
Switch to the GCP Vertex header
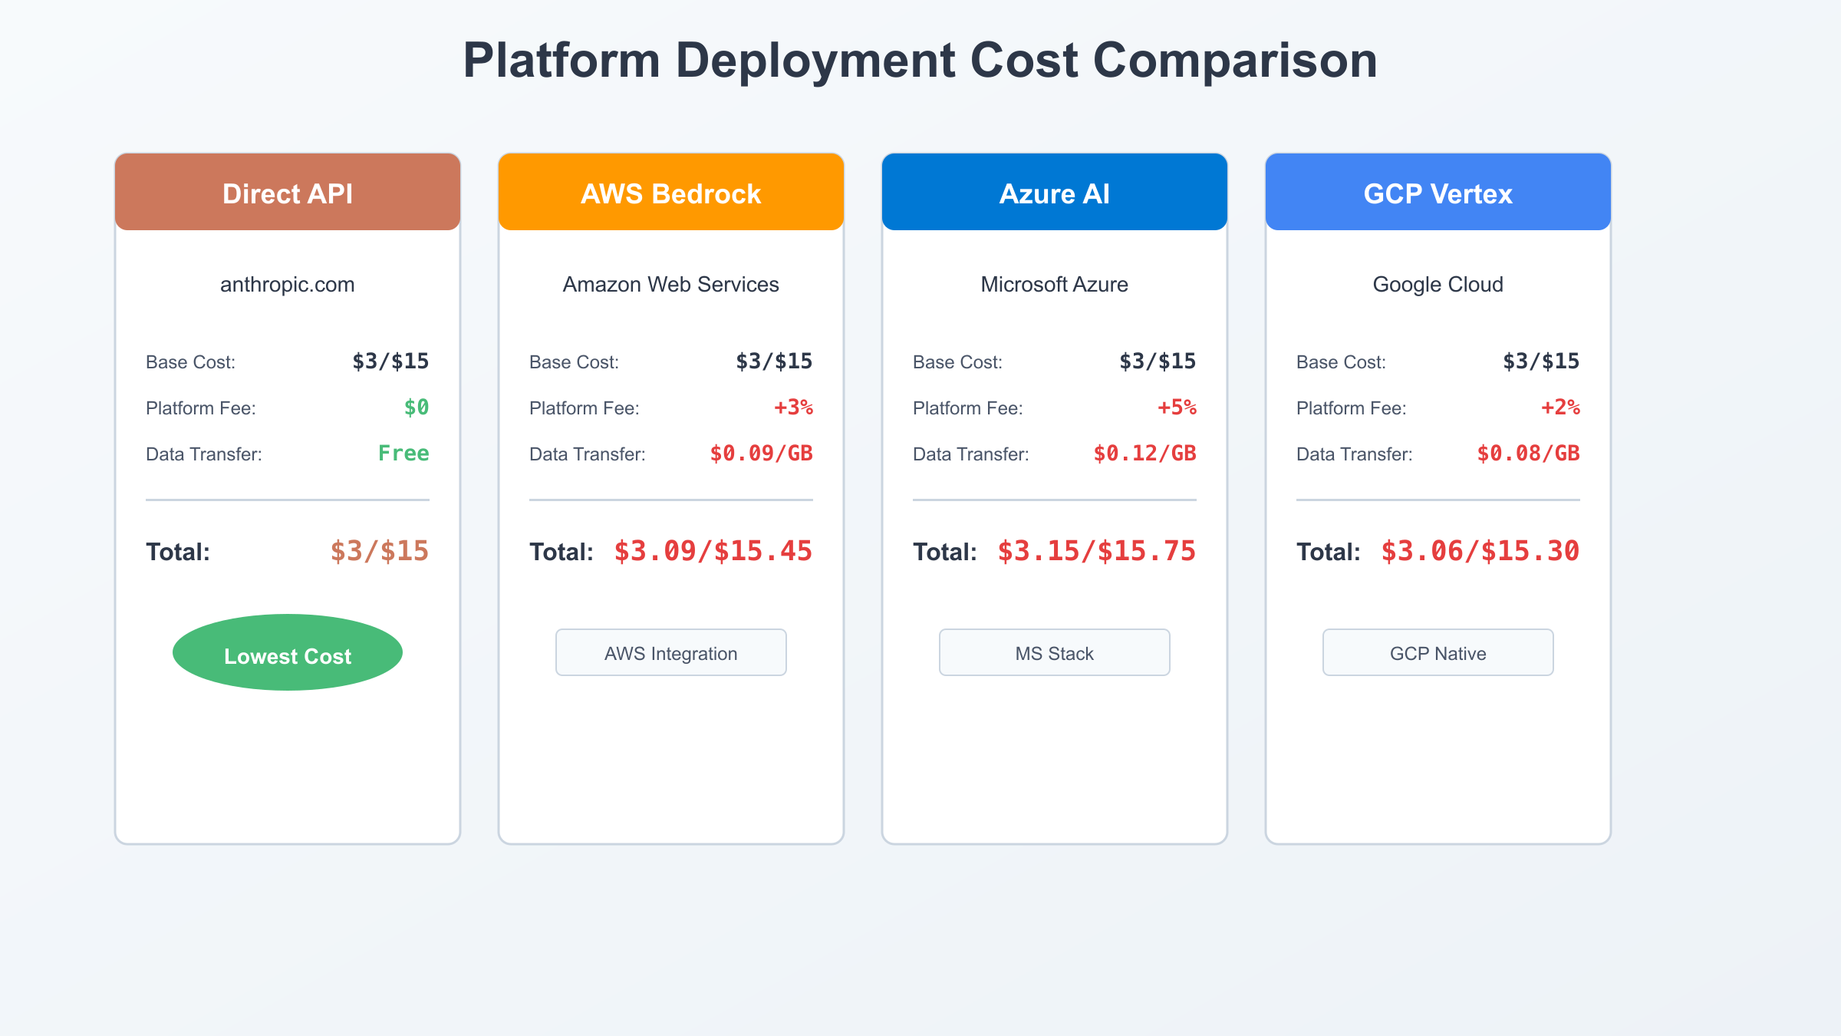[1438, 193]
